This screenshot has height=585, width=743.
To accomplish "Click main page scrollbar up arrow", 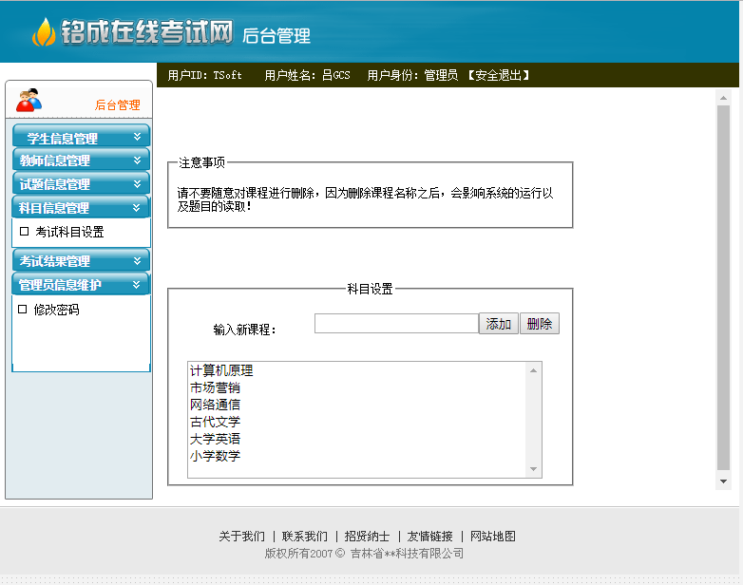I will [x=724, y=98].
